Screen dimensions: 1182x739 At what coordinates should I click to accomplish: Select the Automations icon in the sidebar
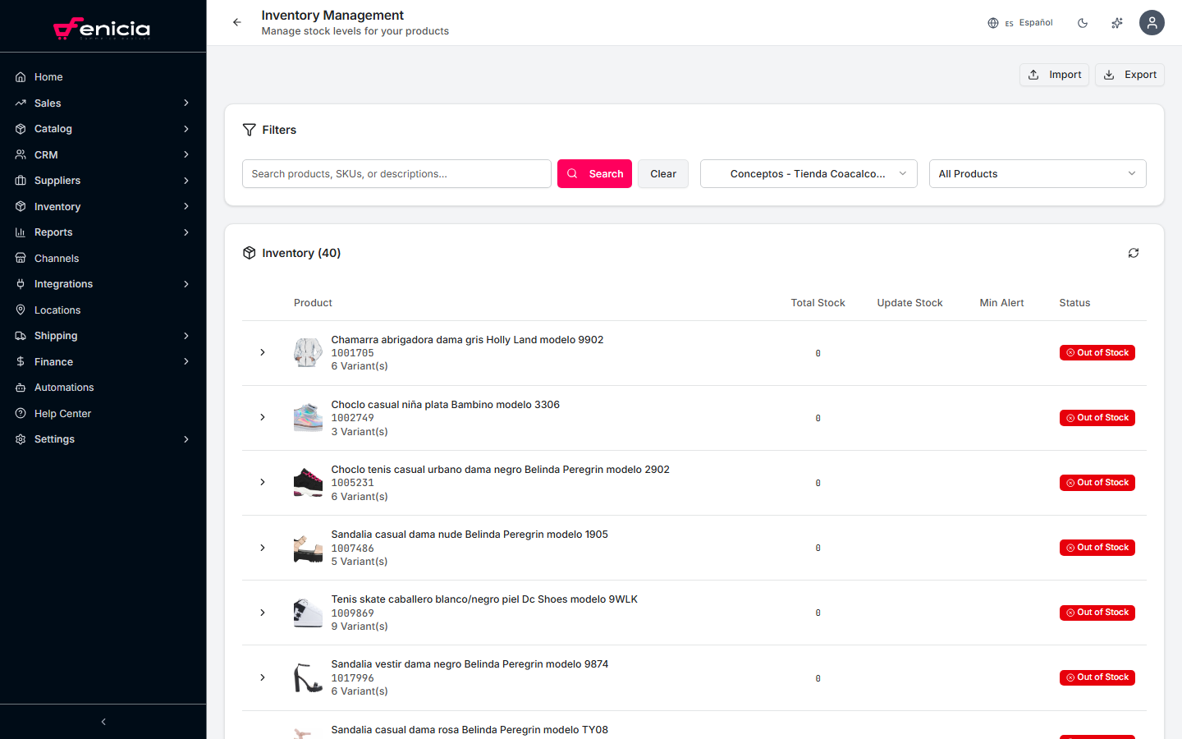[20, 387]
